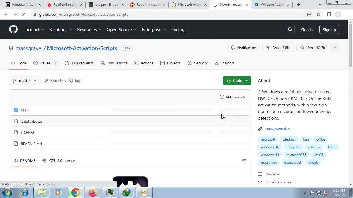Open the 143 Commits history

tap(232, 97)
